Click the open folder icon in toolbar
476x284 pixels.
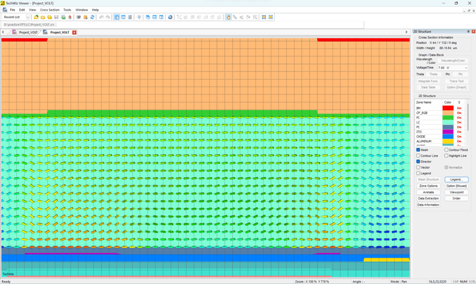click(x=43, y=17)
